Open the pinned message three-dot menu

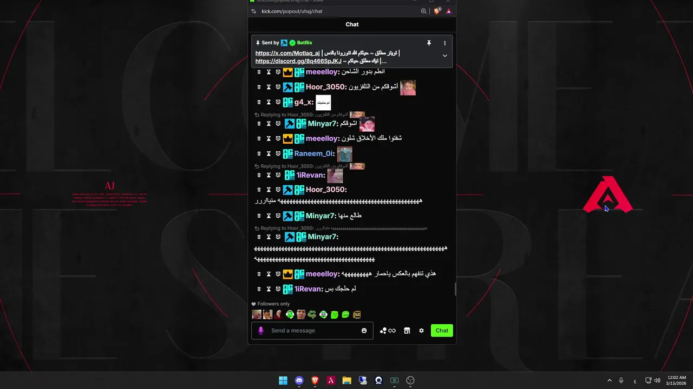[445, 43]
